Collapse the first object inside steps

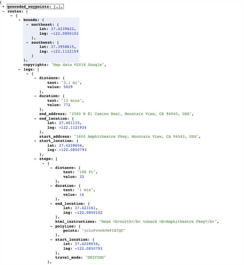[43, 163]
